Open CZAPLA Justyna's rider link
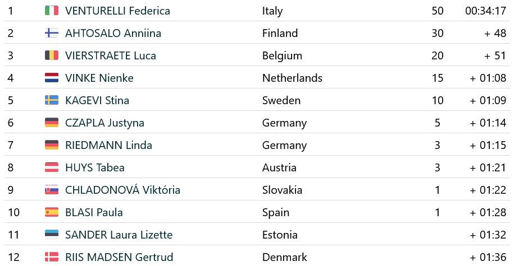 pyautogui.click(x=104, y=123)
